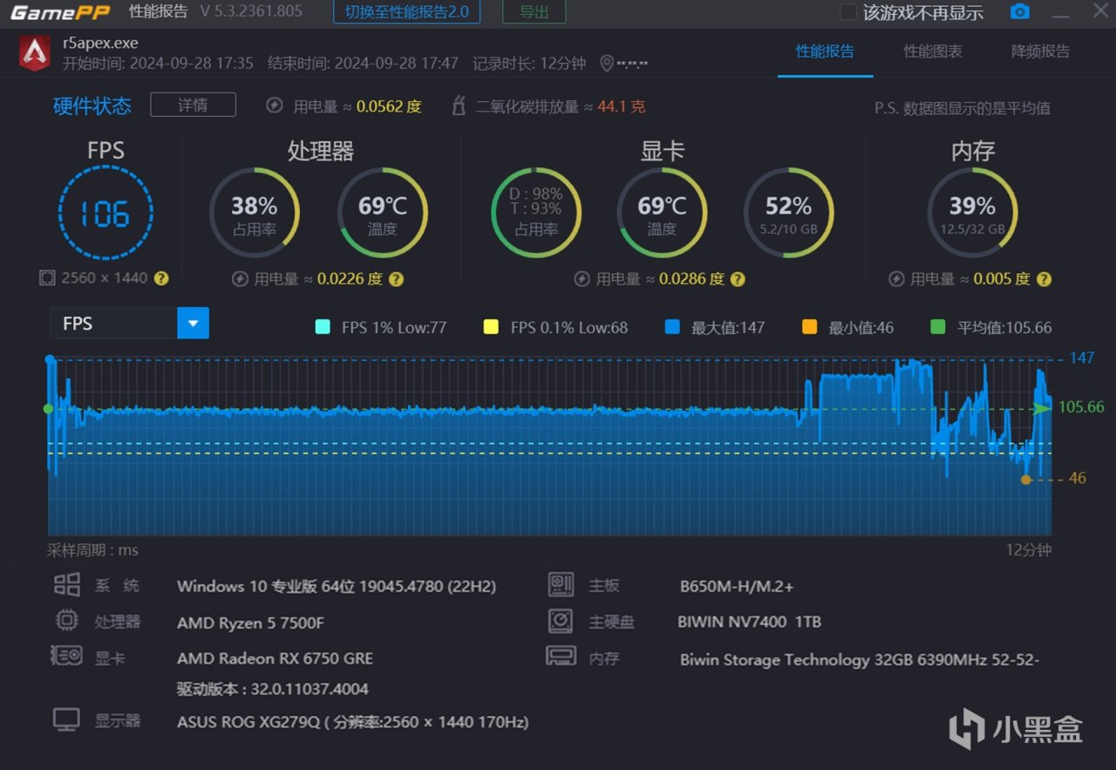
Task: Click the 记录时长: 12分钟 duration text
Action: pos(529,64)
